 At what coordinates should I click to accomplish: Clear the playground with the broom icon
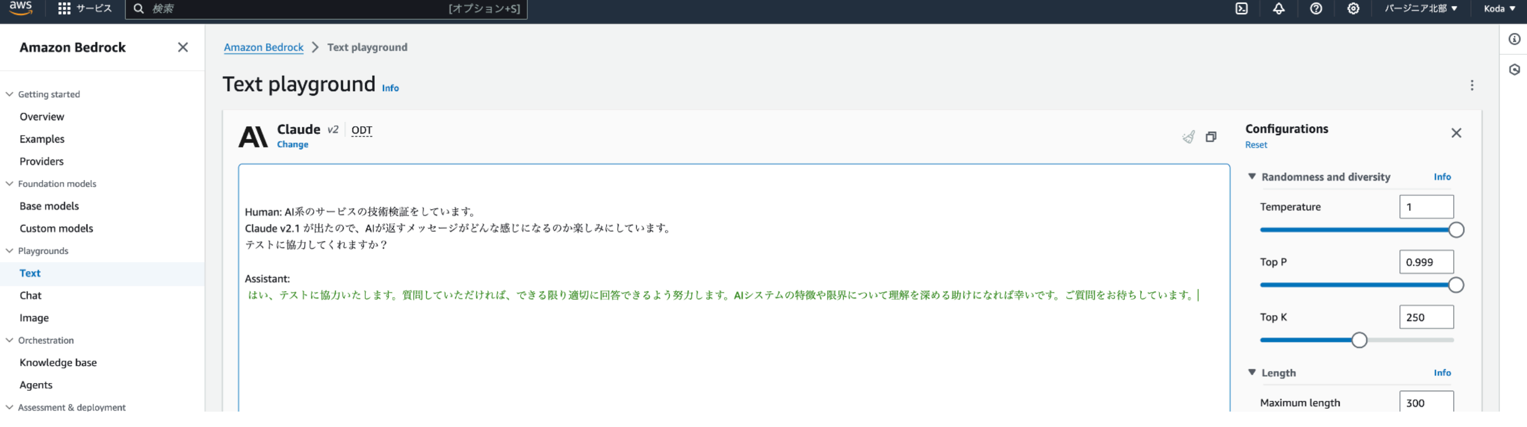(1189, 137)
